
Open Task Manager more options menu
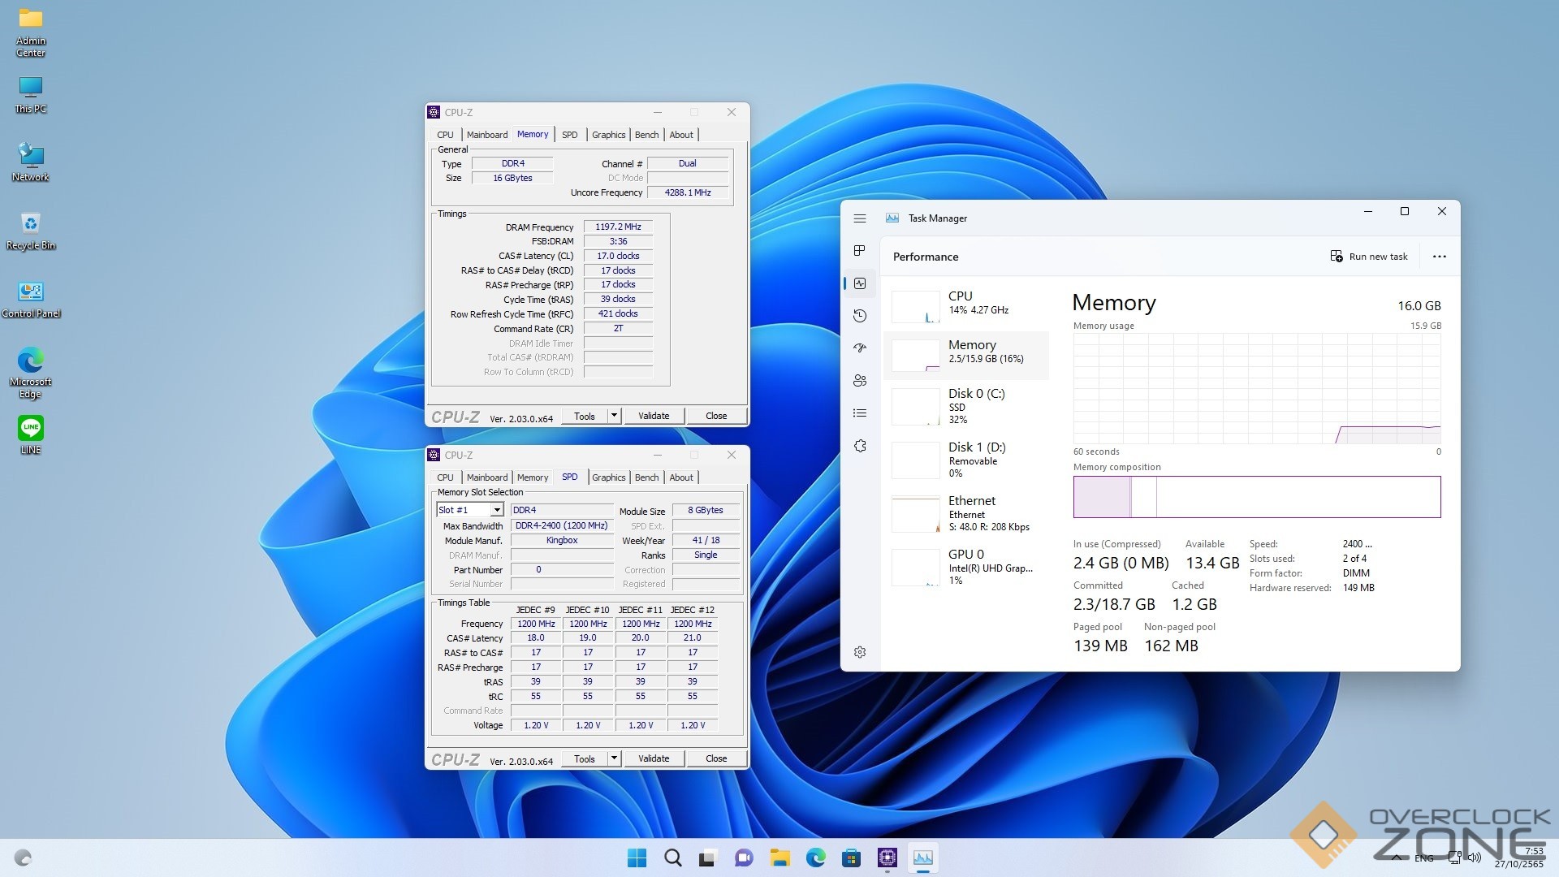[x=1439, y=257]
